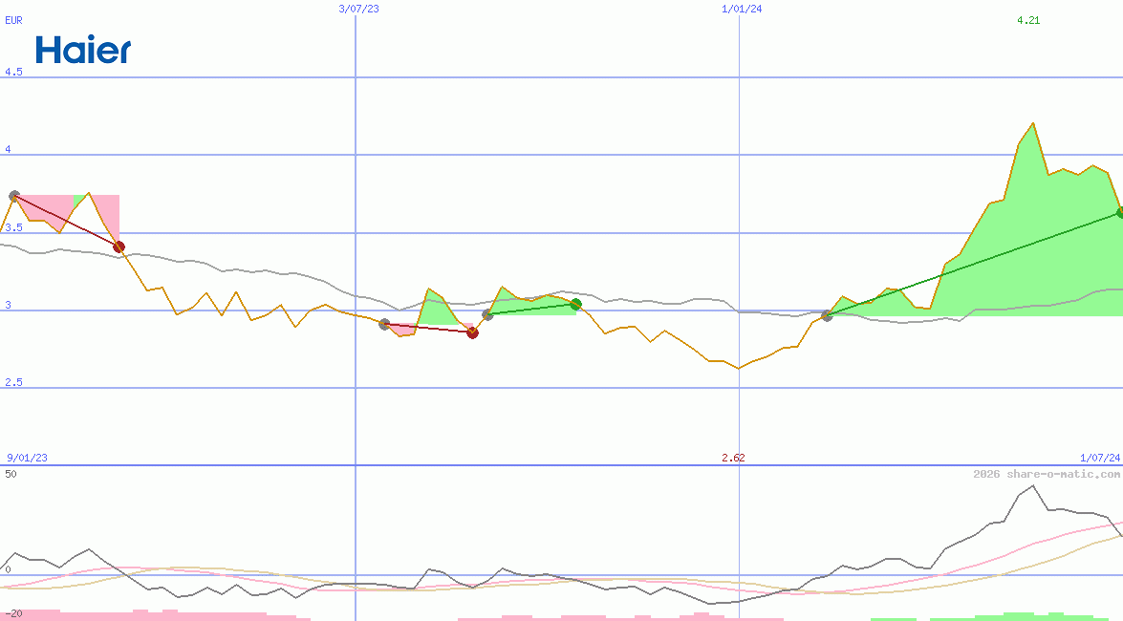Click the 1/07/24 end date label
Image resolution: width=1123 pixels, height=621 pixels.
coord(1099,458)
